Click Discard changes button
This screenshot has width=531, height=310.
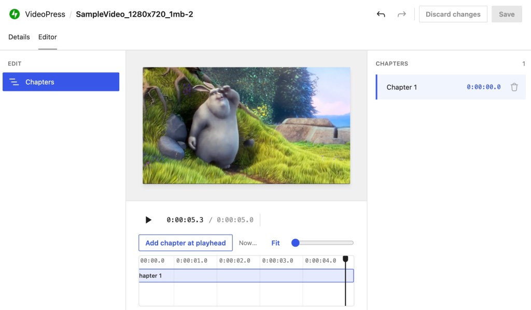(x=453, y=14)
